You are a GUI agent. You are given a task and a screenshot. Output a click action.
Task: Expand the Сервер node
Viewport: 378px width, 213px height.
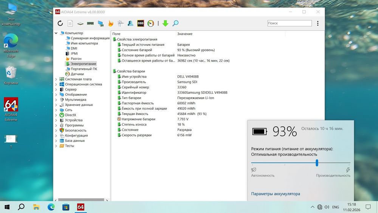56,89
